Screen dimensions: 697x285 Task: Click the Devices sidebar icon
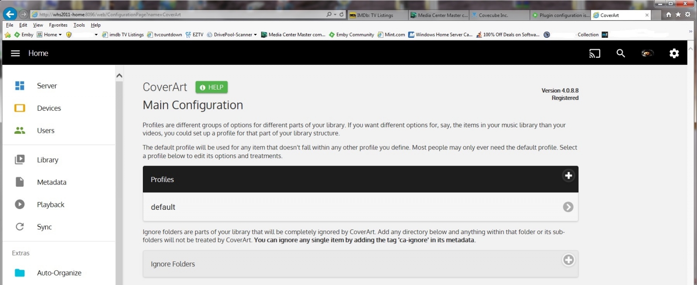[x=20, y=108]
